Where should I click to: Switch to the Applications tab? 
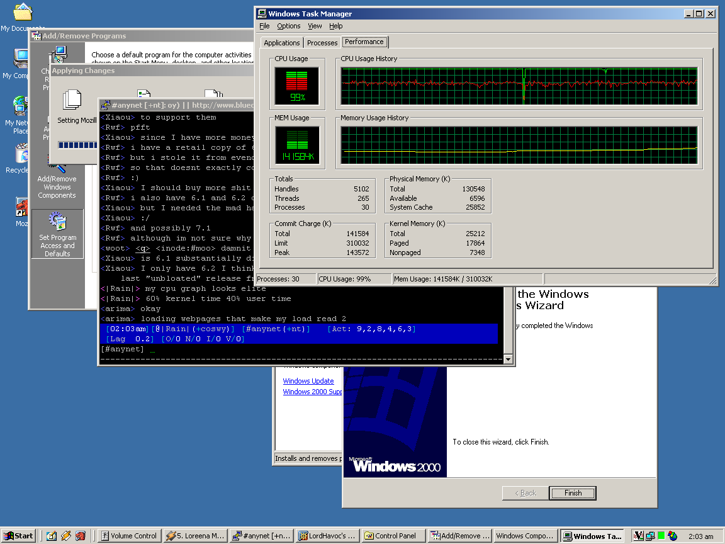click(x=281, y=43)
